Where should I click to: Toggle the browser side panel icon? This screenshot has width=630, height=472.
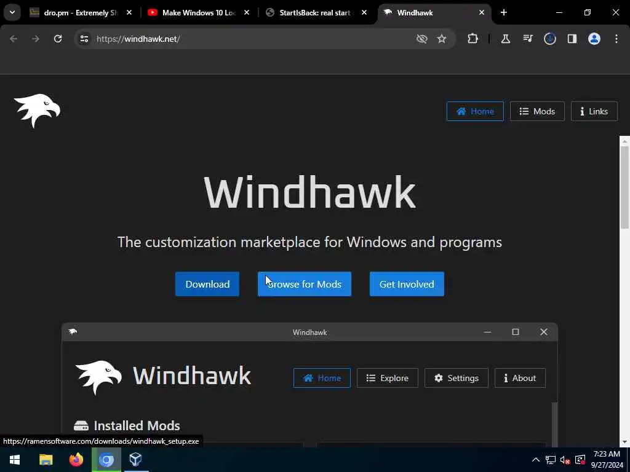[x=572, y=39]
